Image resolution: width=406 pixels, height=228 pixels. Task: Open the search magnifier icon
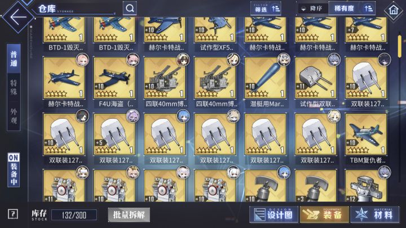(130, 8)
